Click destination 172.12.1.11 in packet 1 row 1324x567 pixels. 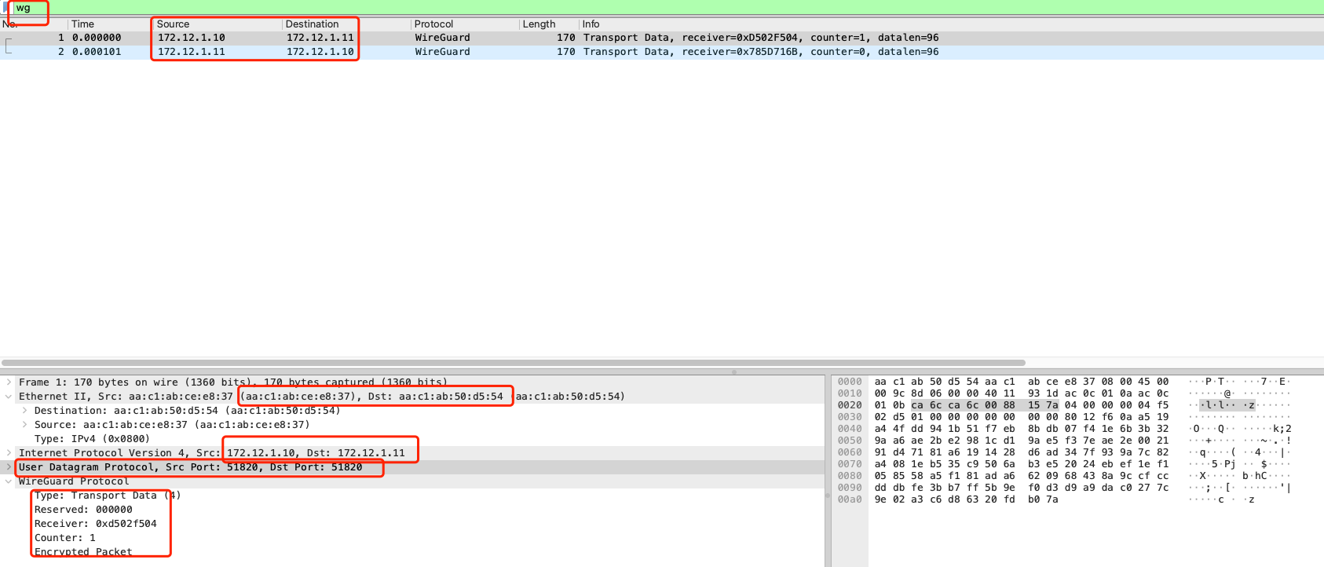tap(320, 38)
